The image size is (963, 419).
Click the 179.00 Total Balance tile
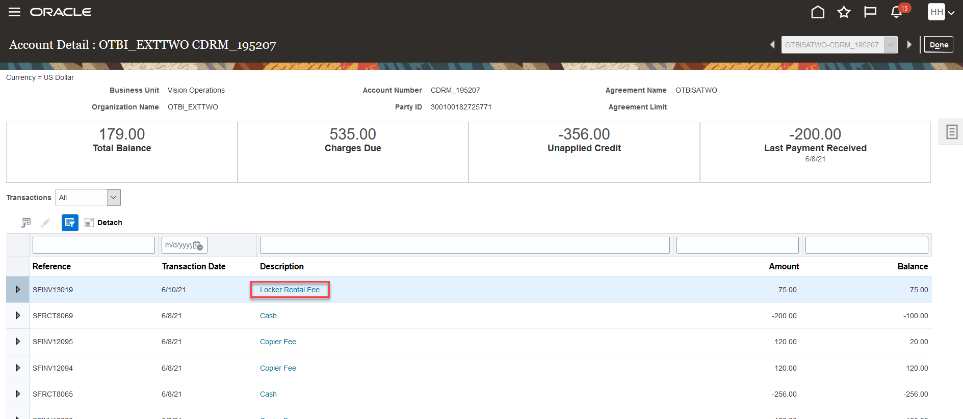tap(122, 152)
